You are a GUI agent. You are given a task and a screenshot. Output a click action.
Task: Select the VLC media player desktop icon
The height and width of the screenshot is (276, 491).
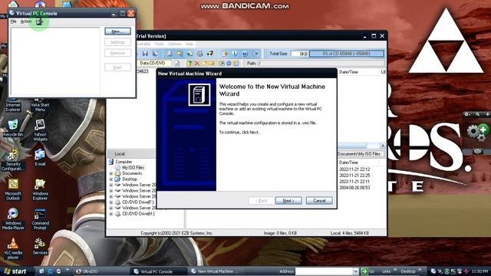(13, 248)
